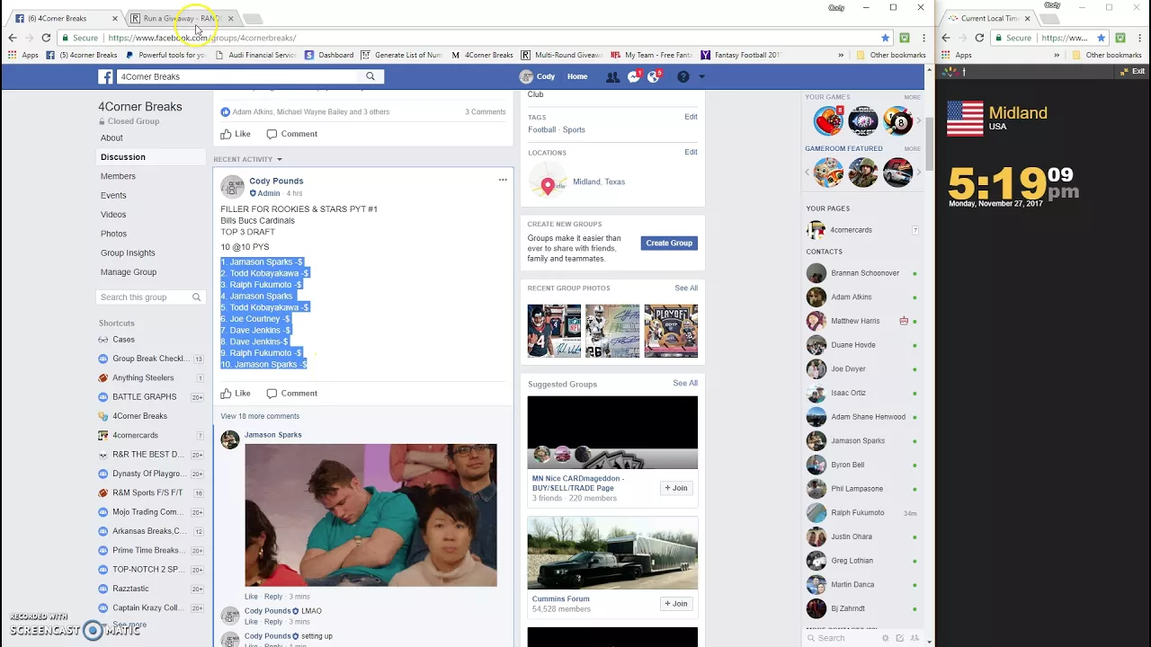See All recent group photos
This screenshot has width=1151, height=647.
click(686, 288)
